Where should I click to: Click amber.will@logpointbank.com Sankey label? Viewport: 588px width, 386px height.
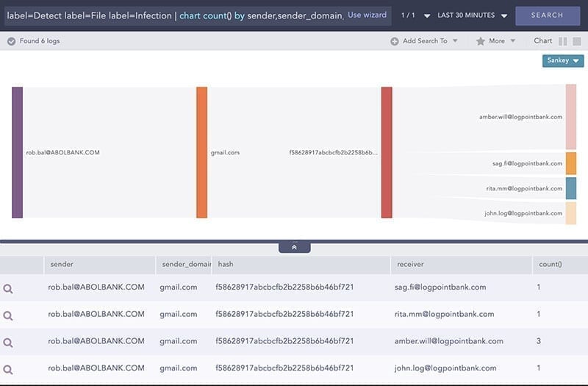point(520,117)
